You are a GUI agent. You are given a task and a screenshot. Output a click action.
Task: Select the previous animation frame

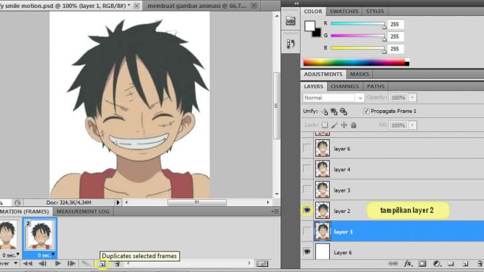43,263
